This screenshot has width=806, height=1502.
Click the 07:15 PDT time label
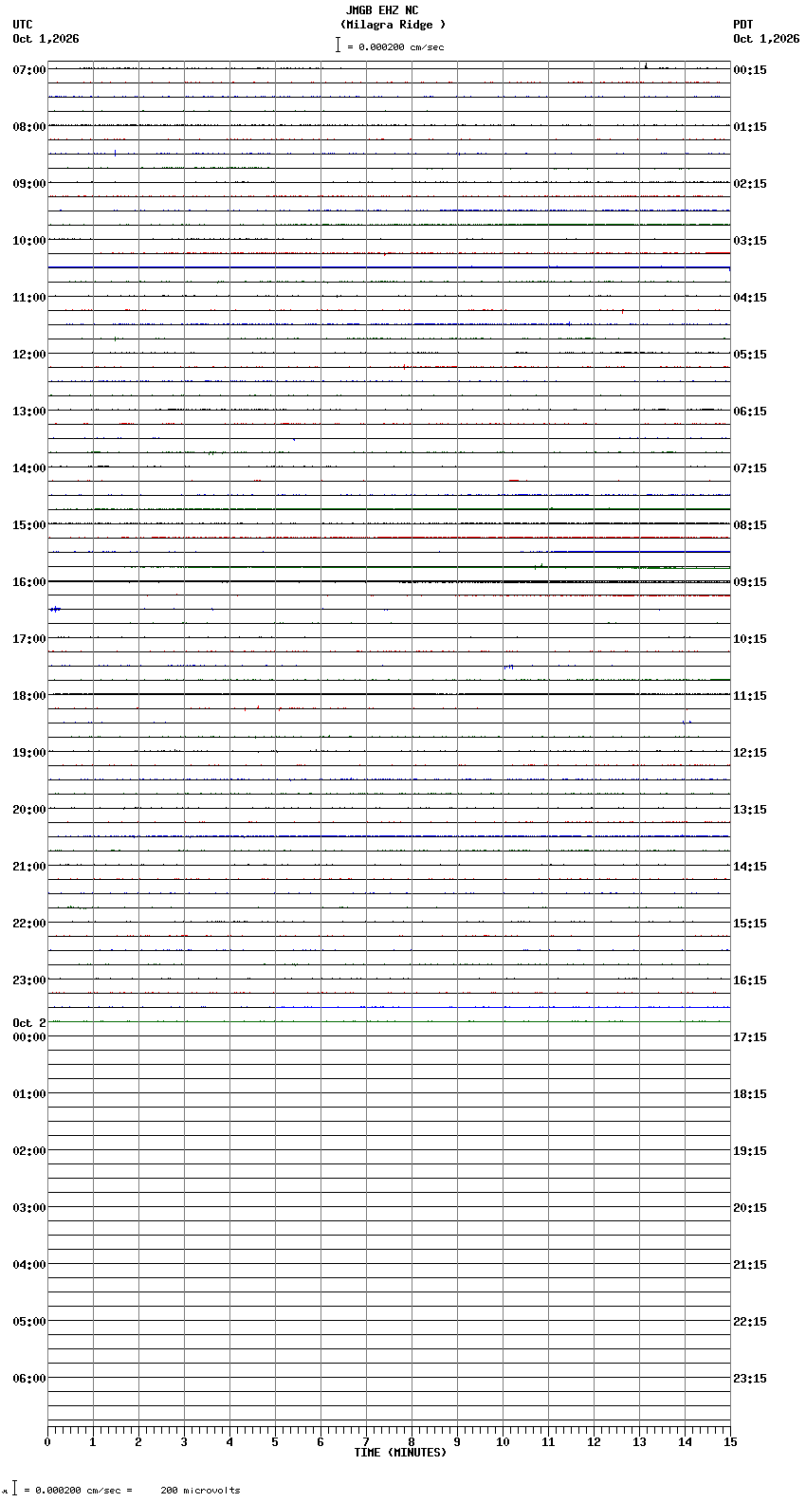coord(750,468)
